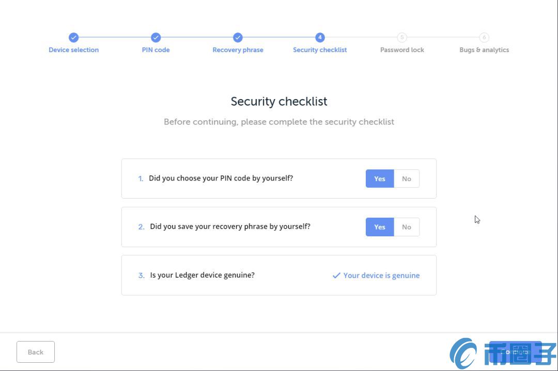Click the watermark logo at bottom right
Image resolution: width=558 pixels, height=371 pixels.
pos(503,353)
